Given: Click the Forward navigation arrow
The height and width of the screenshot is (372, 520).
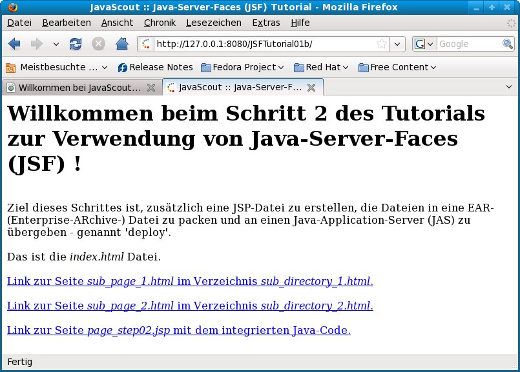Looking at the screenshot, I should 37,44.
